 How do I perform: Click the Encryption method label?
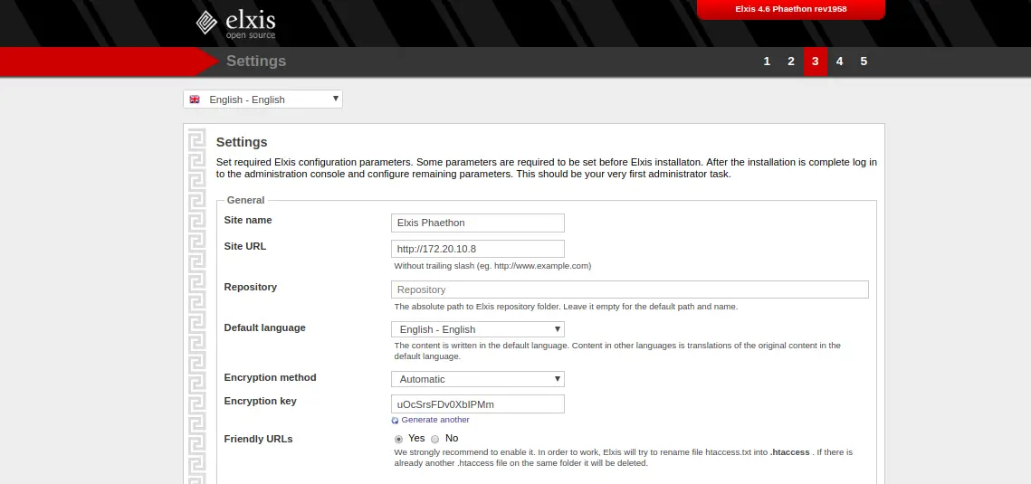pyautogui.click(x=271, y=377)
